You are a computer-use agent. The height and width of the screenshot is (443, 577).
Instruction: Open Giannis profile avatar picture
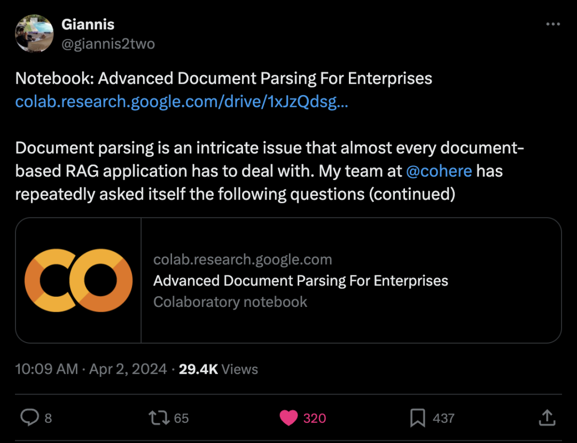coord(34,34)
